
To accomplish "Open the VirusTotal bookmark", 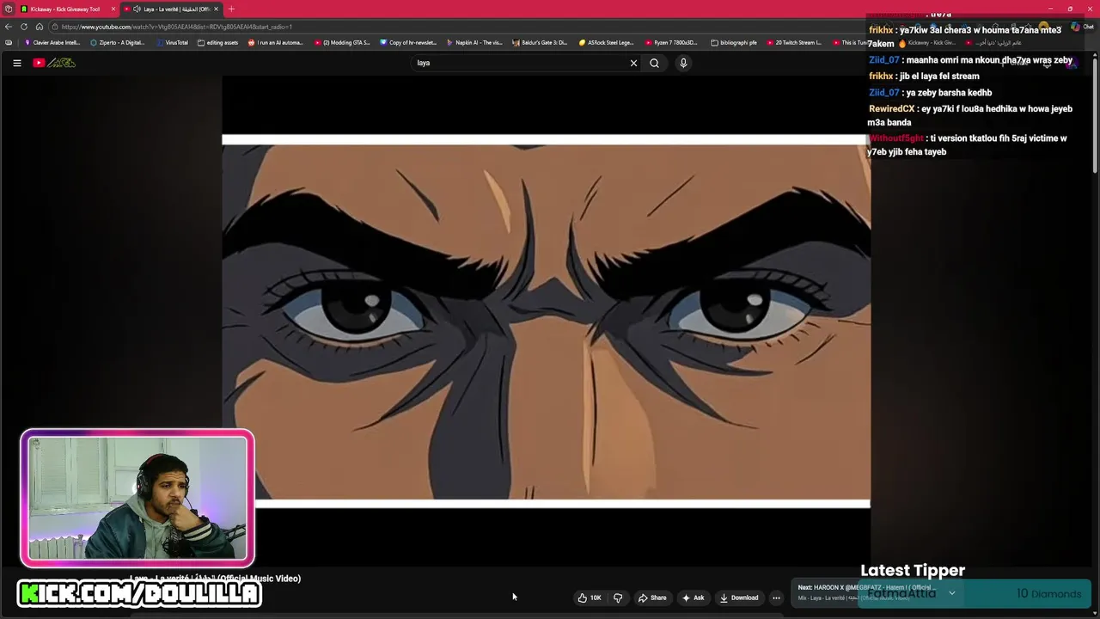I will (x=172, y=42).
